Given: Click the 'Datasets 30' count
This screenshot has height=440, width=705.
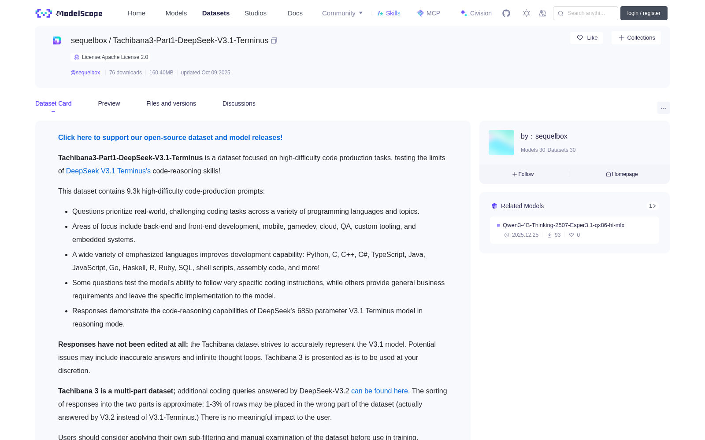Looking at the screenshot, I should click(561, 150).
